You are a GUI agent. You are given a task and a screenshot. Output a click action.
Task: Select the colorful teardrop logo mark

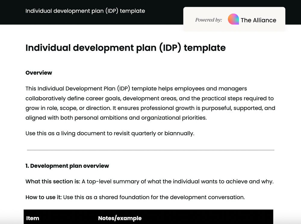point(233,19)
